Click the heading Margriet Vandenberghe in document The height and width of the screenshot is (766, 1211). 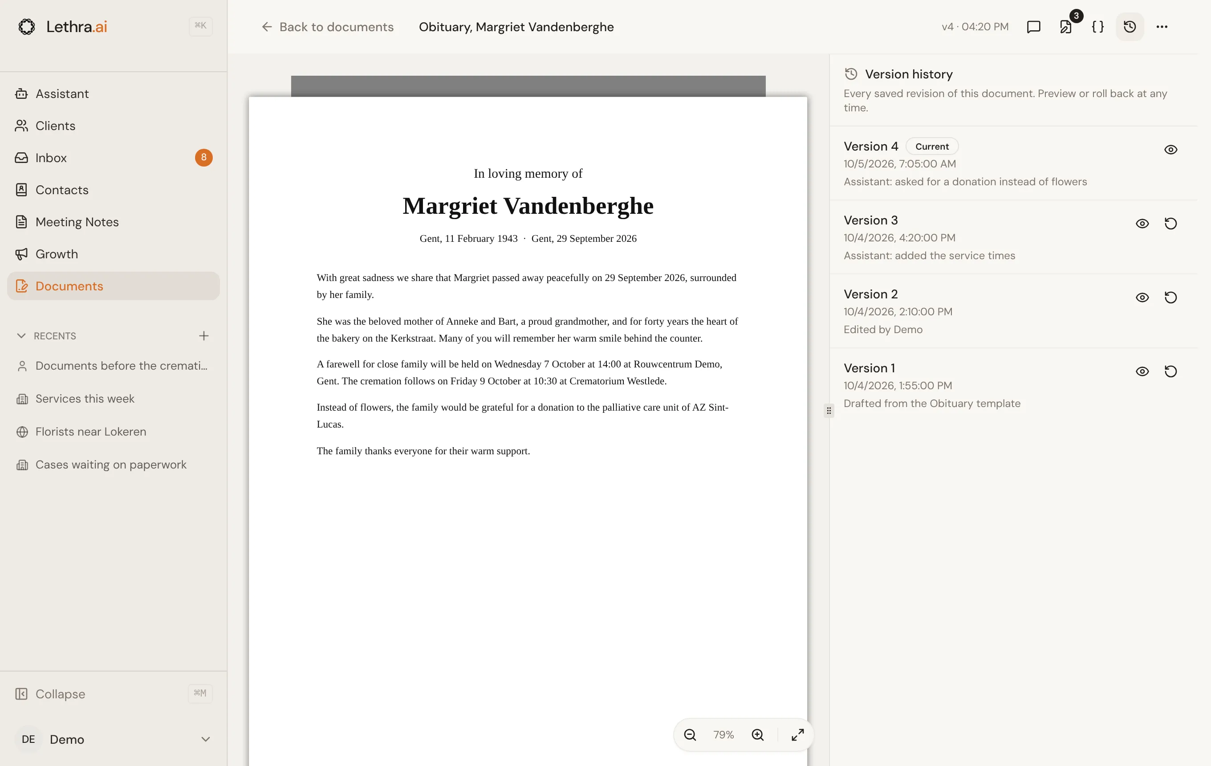coord(528,206)
